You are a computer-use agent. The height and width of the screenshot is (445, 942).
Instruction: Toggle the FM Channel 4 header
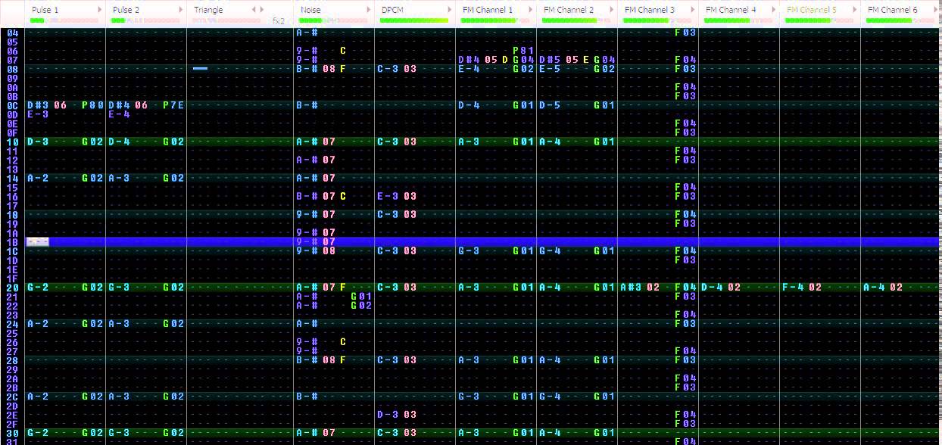click(731, 10)
